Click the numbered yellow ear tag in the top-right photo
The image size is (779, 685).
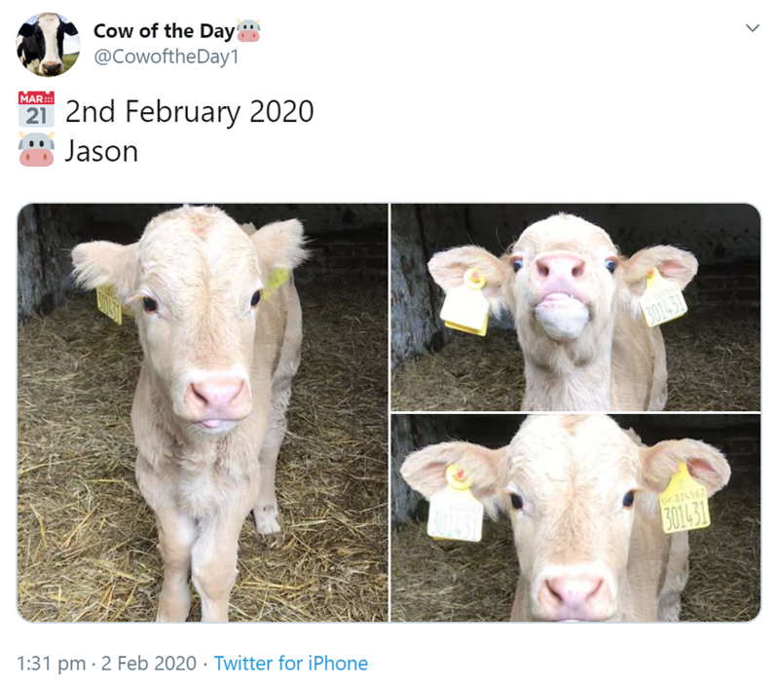click(x=663, y=301)
